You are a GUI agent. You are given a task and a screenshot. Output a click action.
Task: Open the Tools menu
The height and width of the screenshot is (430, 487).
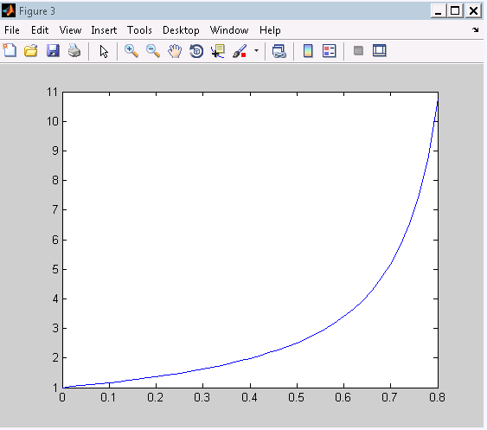[139, 30]
